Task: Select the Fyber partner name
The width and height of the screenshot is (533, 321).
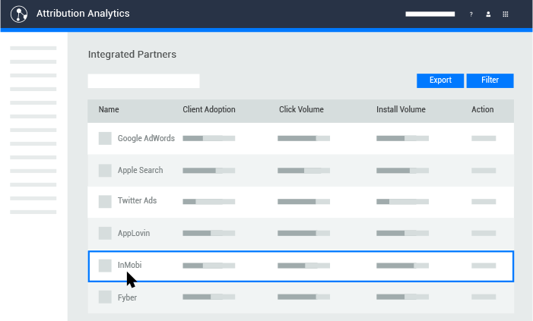Action: click(x=127, y=297)
